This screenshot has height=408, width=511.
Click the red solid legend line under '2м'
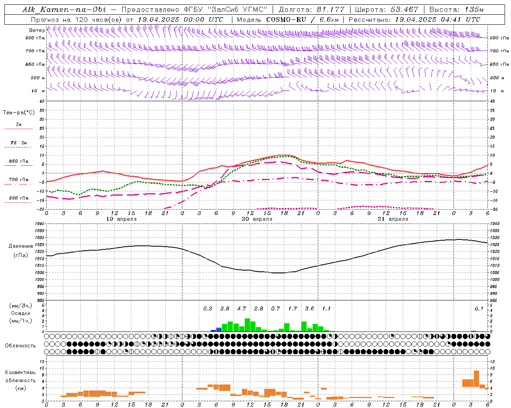pos(18,129)
